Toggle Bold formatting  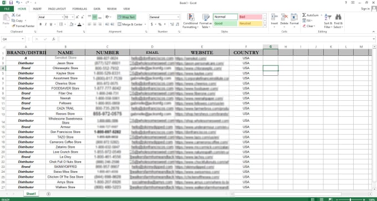click(x=40, y=24)
